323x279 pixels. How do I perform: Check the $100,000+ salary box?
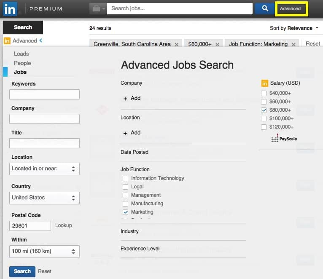coord(264,118)
